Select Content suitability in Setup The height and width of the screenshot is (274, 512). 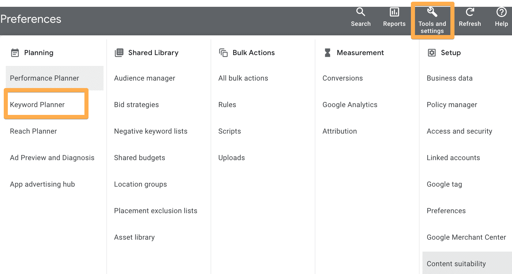[x=456, y=264]
